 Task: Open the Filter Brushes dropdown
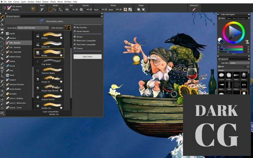point(67,28)
